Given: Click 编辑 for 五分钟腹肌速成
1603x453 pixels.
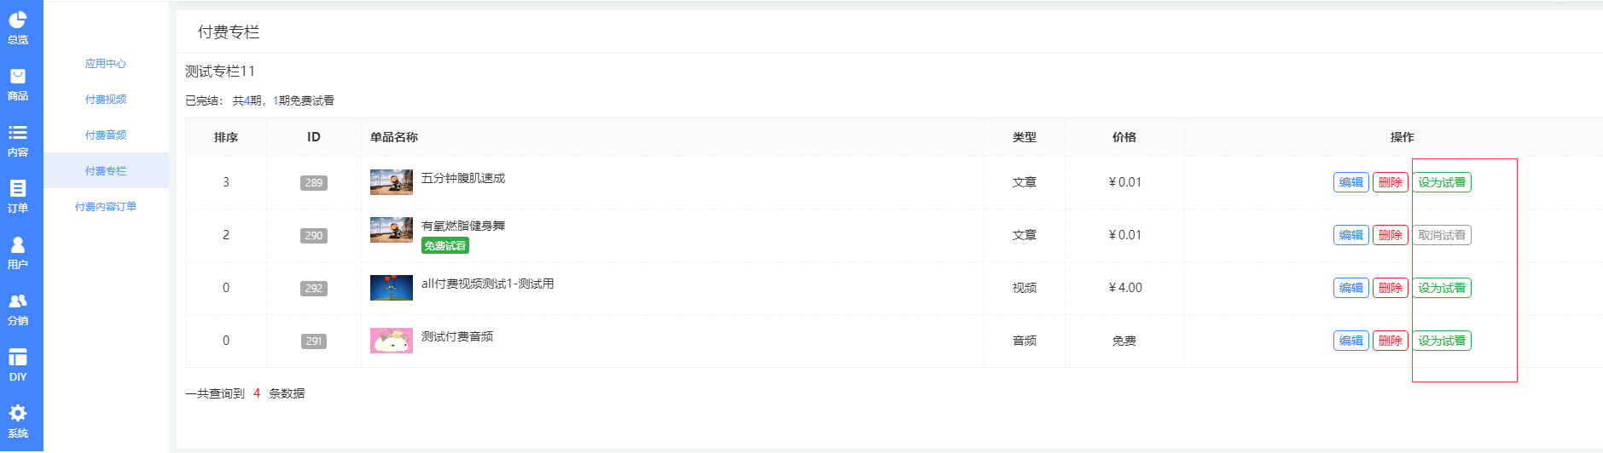Looking at the screenshot, I should (x=1351, y=182).
